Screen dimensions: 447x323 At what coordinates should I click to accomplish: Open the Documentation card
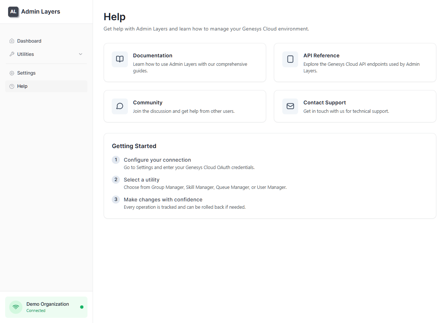(x=185, y=62)
